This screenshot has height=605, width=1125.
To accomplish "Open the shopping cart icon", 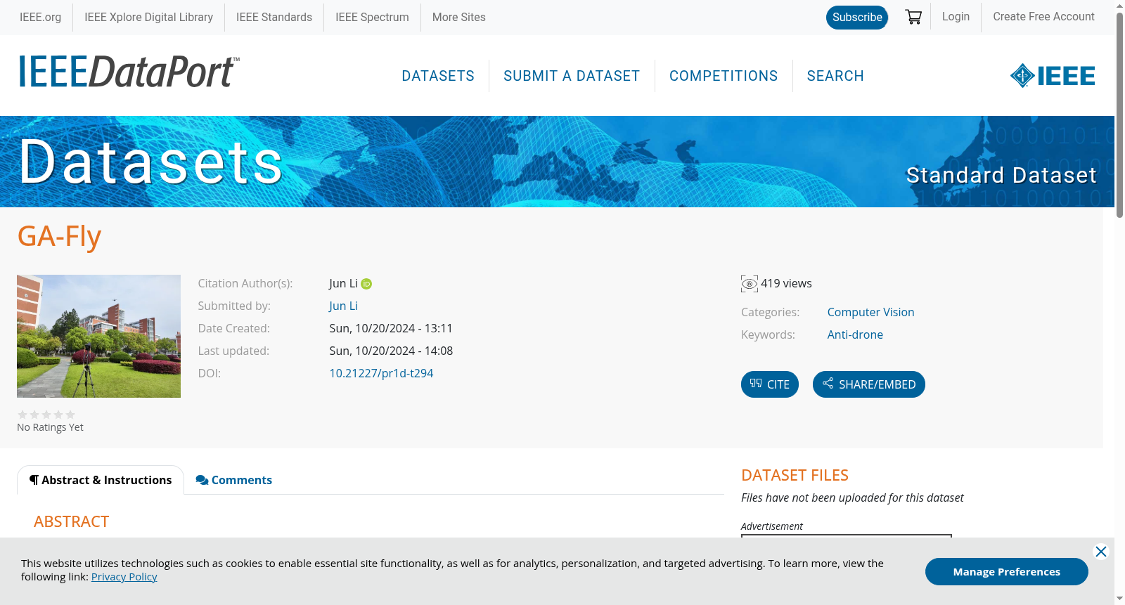I will click(x=913, y=17).
